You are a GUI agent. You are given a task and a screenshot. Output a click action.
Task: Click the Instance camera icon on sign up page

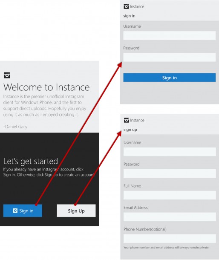[126, 120]
